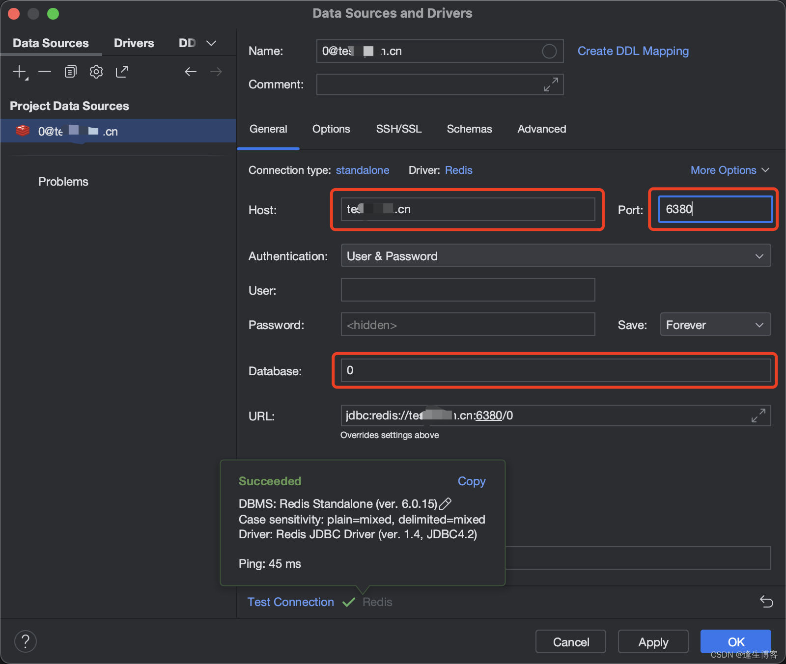Click the Overrides settings above note
Screen dimensions: 786x664
(x=390, y=435)
